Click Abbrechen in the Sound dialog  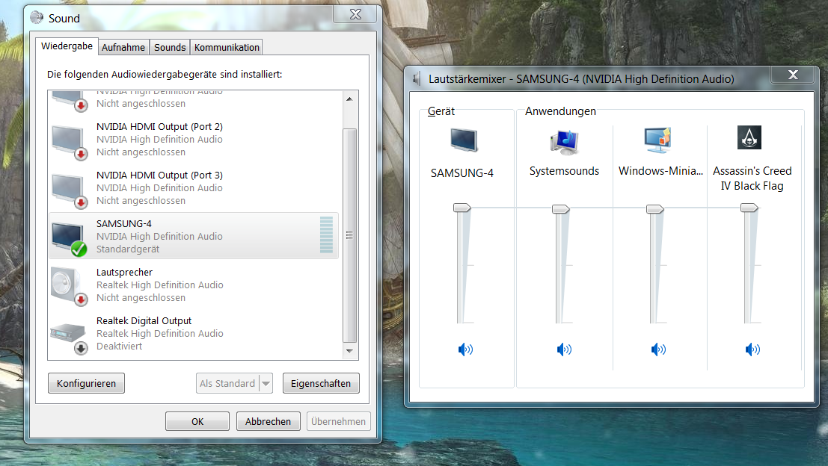[268, 421]
